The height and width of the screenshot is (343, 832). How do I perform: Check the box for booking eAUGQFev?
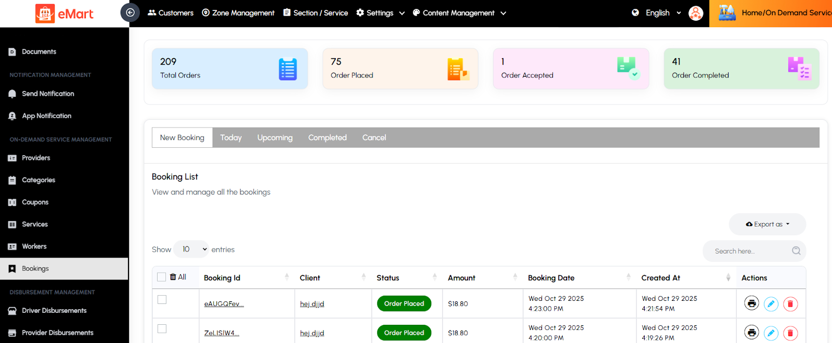coord(162,300)
